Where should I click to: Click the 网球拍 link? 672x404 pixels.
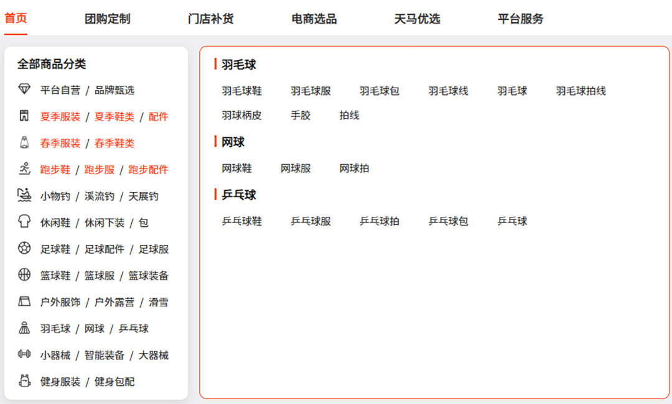[353, 168]
